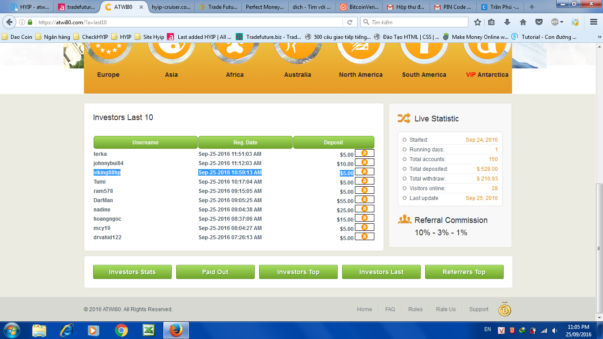The image size is (603, 339).
Task: Open the Firefox hamburger menu
Action: click(593, 22)
